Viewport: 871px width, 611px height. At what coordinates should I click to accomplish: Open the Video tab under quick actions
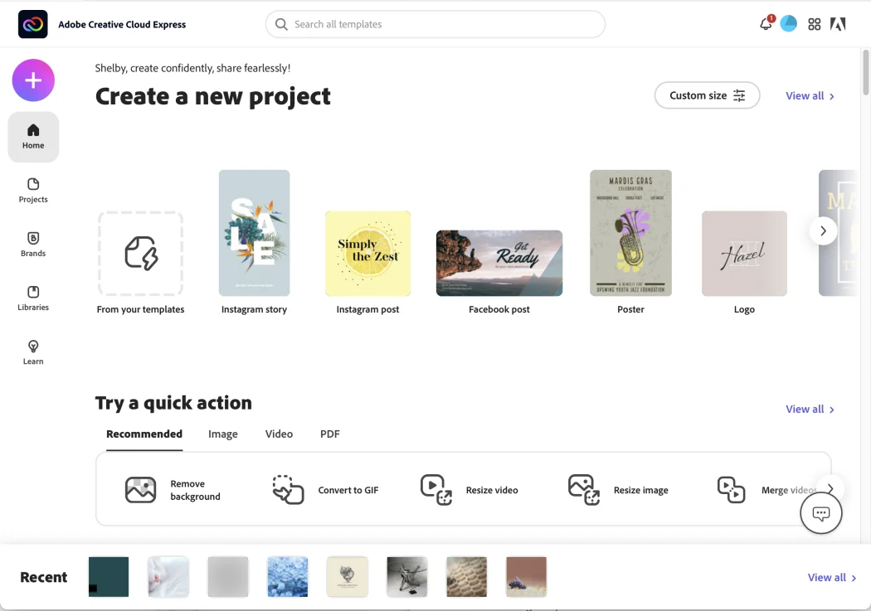(279, 434)
